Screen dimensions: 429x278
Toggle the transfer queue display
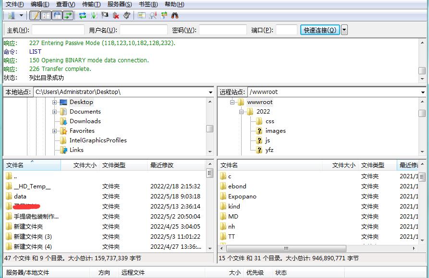[68, 15]
